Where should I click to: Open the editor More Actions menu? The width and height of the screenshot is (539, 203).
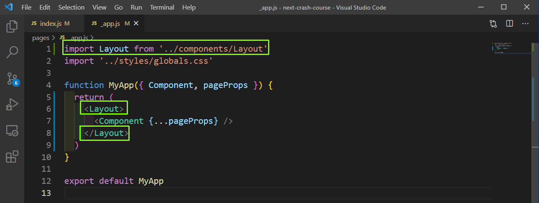(526, 24)
